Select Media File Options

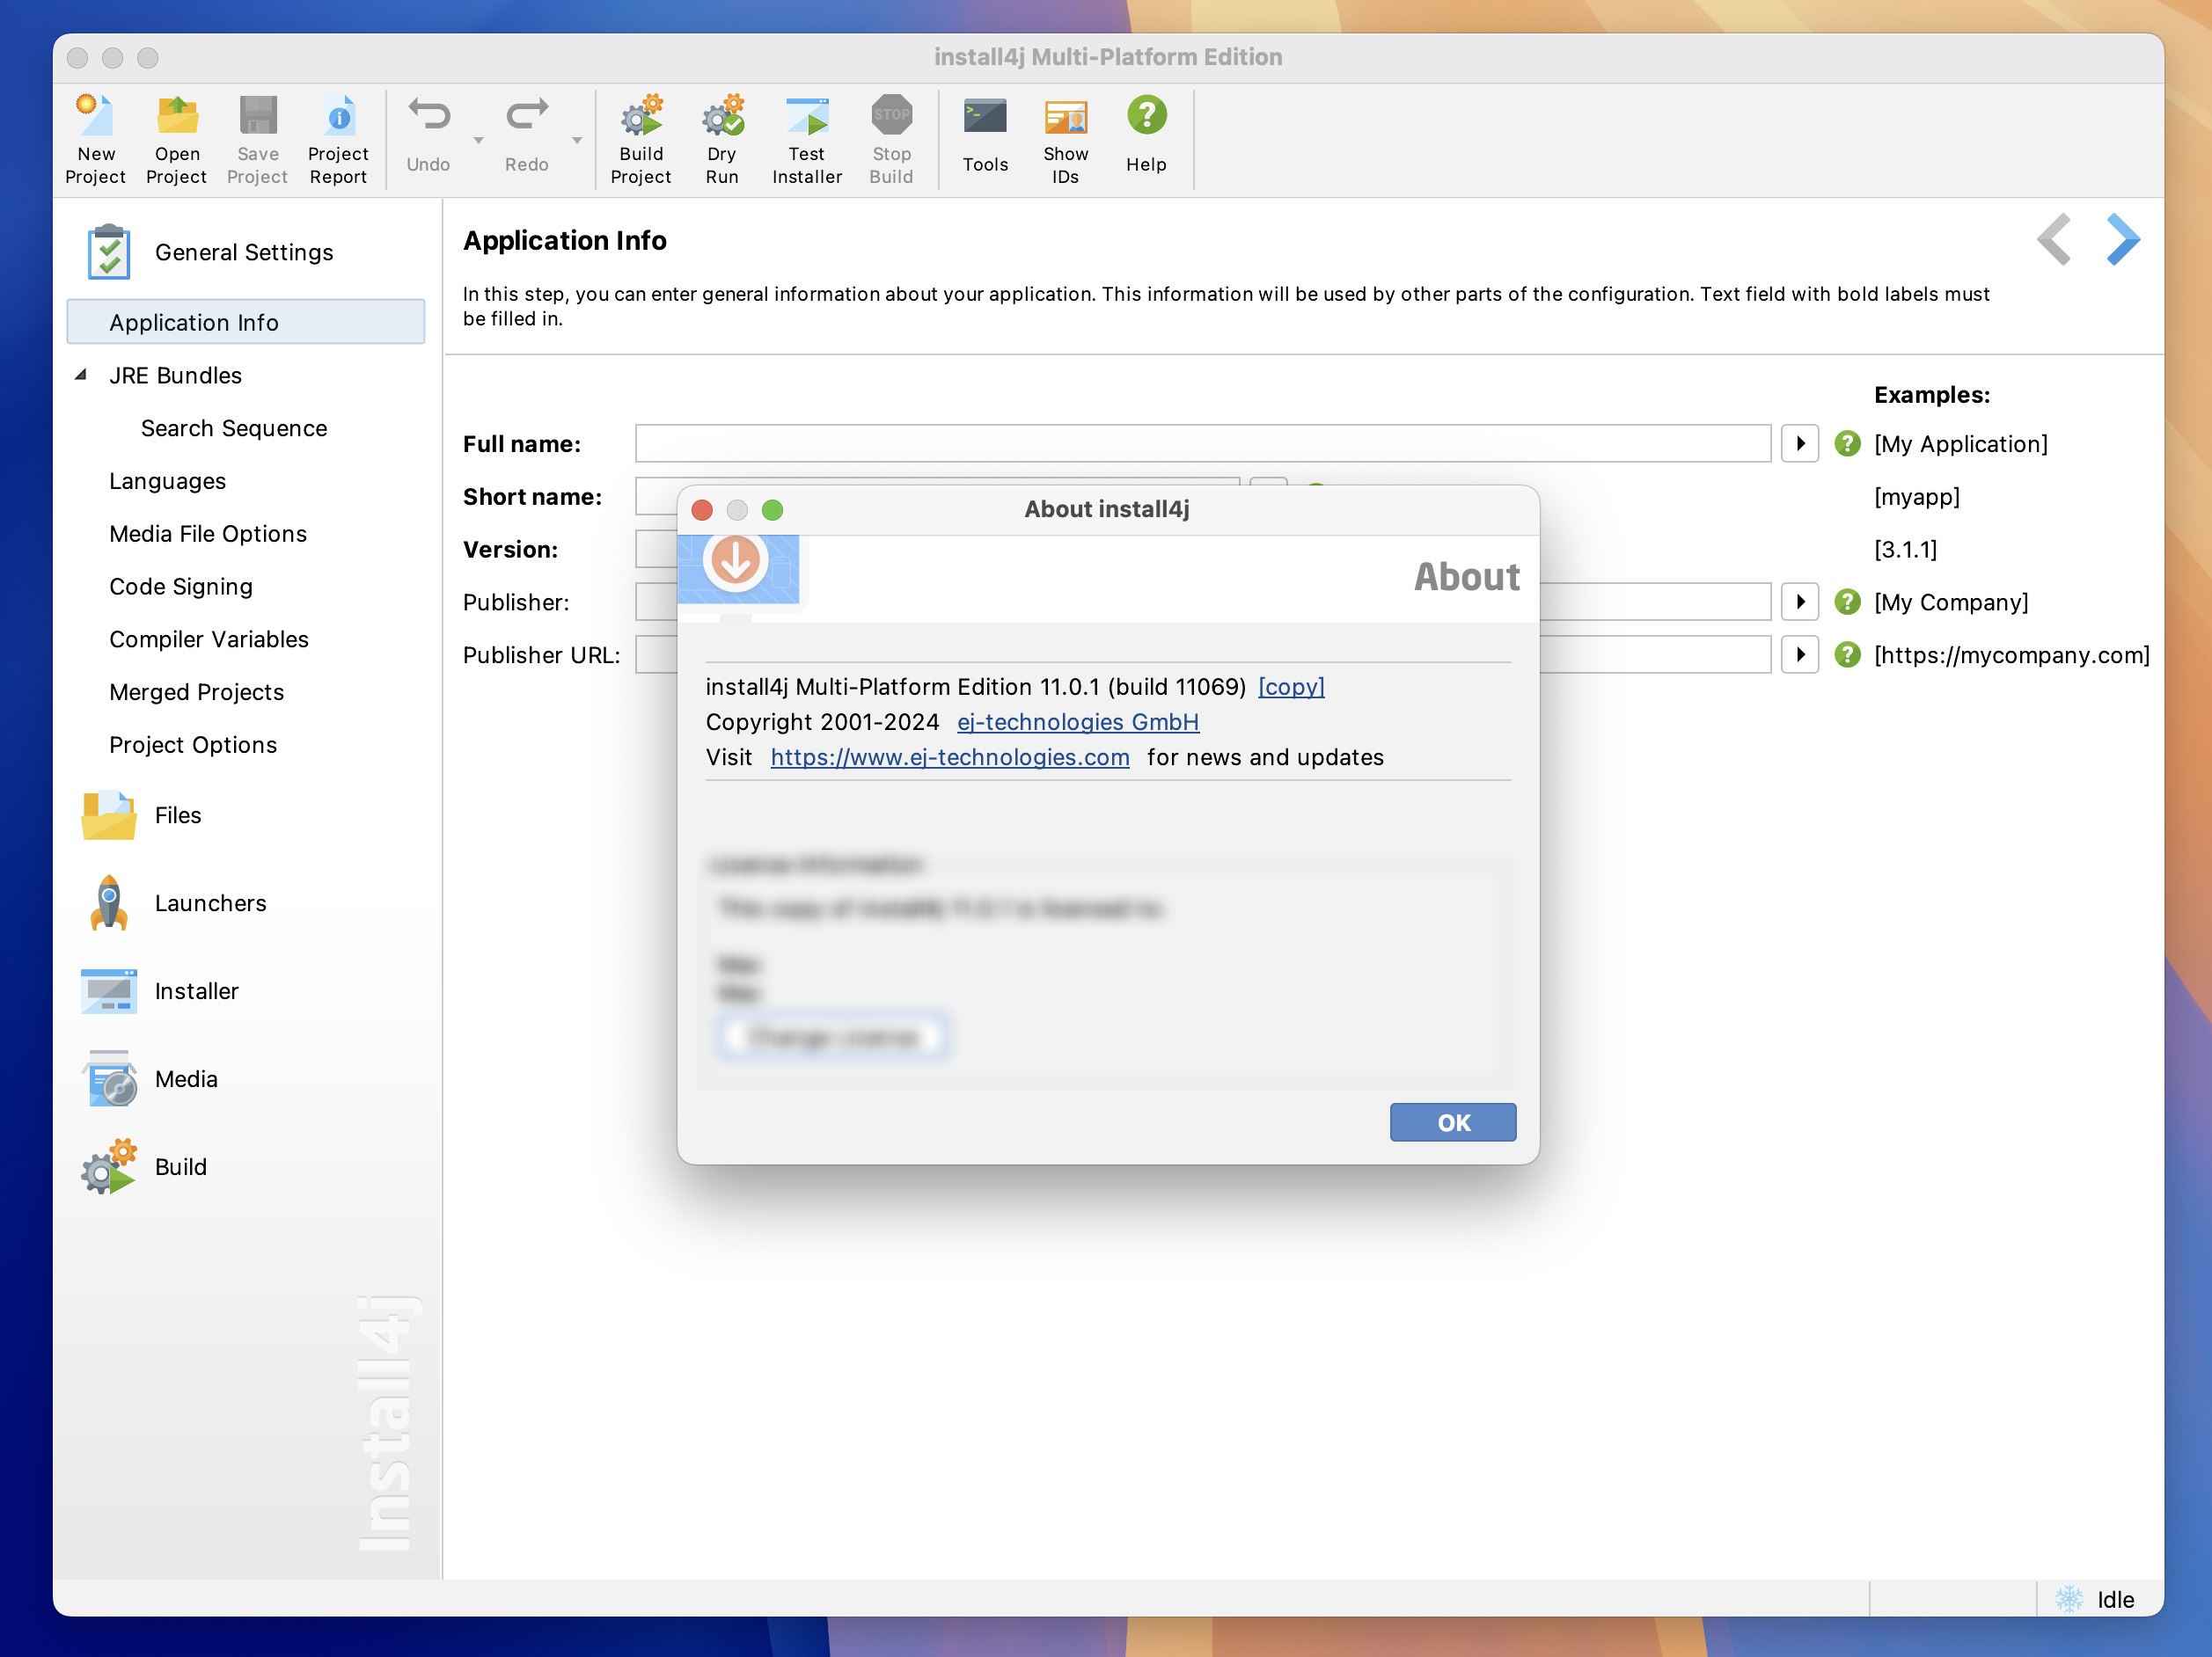coord(208,534)
